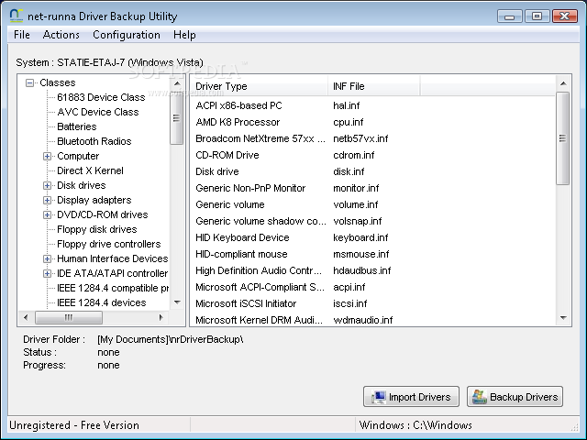Select AVC Device Class in tree

(98, 112)
